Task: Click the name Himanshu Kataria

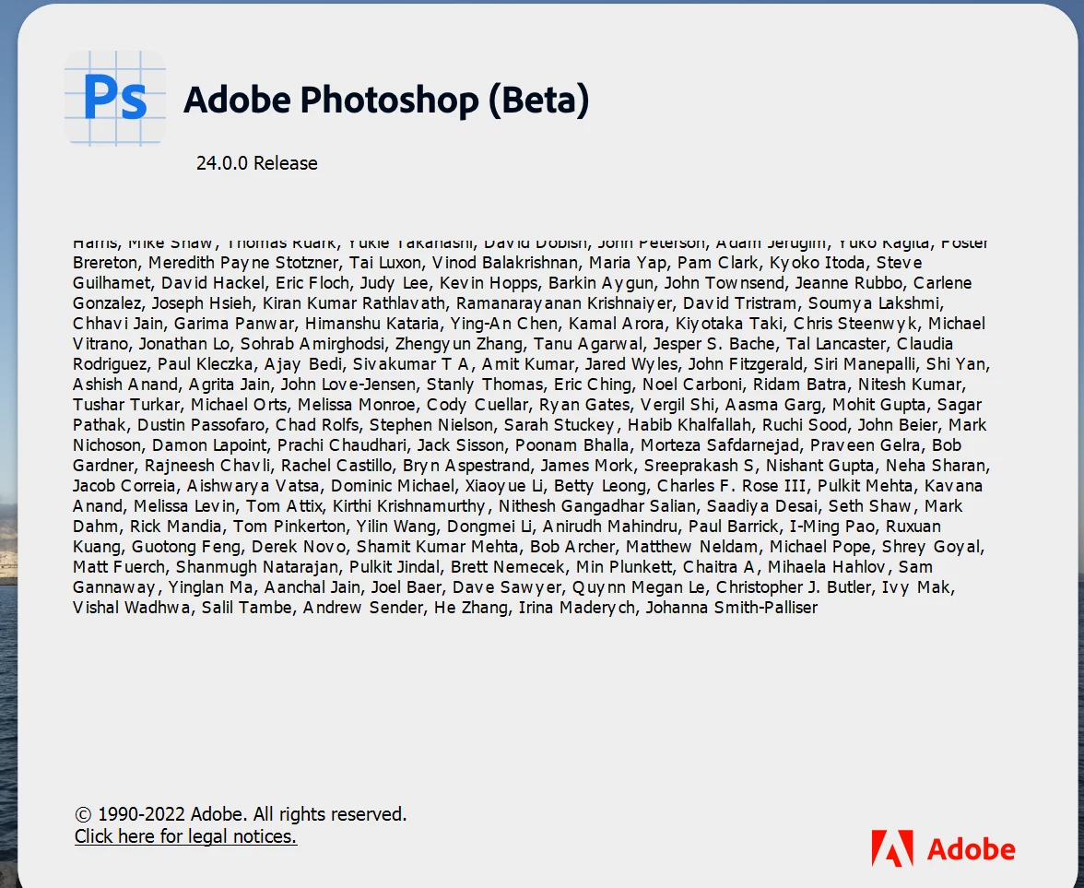Action: pos(372,324)
